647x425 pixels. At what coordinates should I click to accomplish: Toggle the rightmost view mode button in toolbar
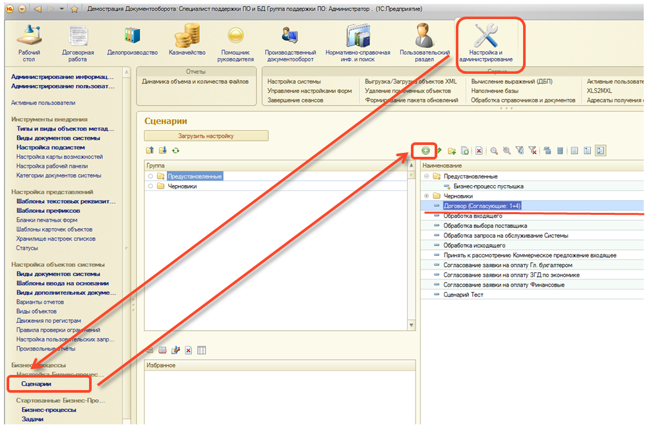click(600, 151)
